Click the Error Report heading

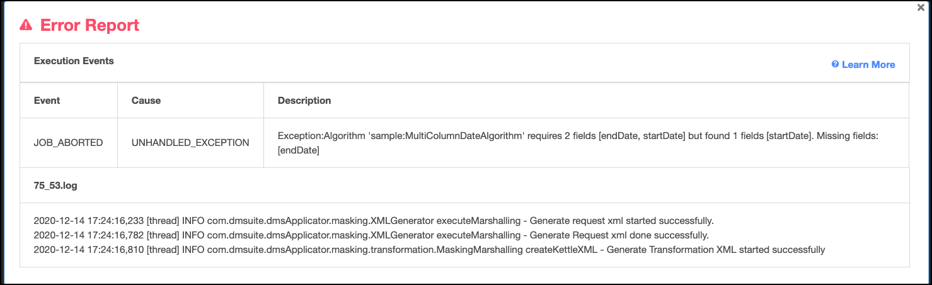click(89, 25)
